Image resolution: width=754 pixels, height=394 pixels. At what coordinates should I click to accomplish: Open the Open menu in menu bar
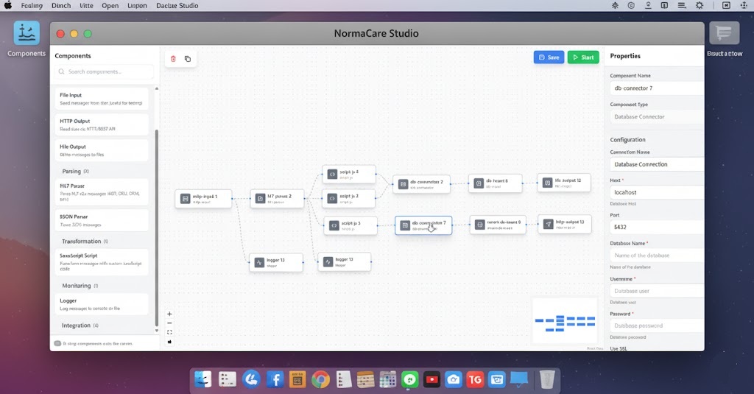tap(110, 6)
